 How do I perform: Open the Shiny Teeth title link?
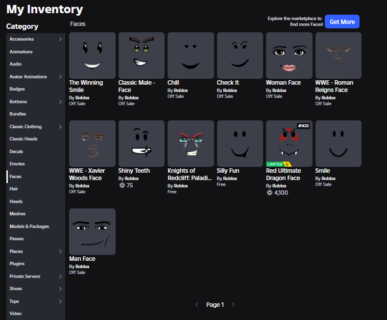(x=134, y=171)
